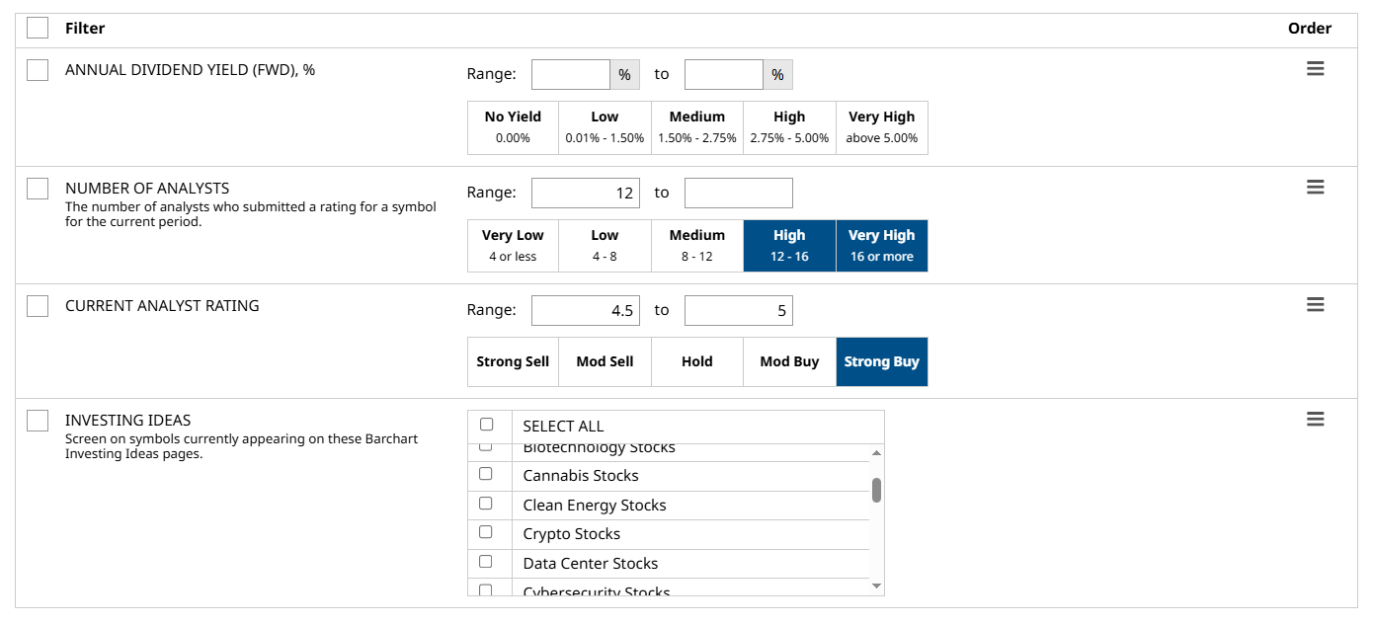Viewport: 1373px width, 626px height.
Task: Select the Mod Buy analyst rating
Action: [x=789, y=361]
